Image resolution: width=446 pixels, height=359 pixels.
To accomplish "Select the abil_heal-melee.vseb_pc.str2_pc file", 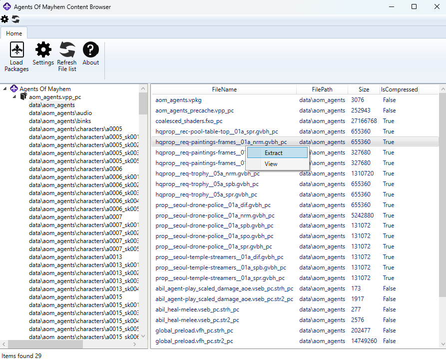I will pos(295,320).
